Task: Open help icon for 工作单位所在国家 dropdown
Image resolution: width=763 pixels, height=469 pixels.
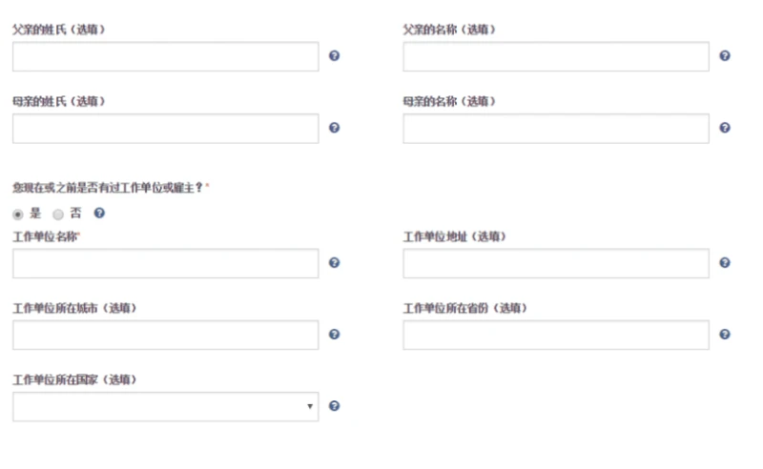Action: pyautogui.click(x=335, y=406)
